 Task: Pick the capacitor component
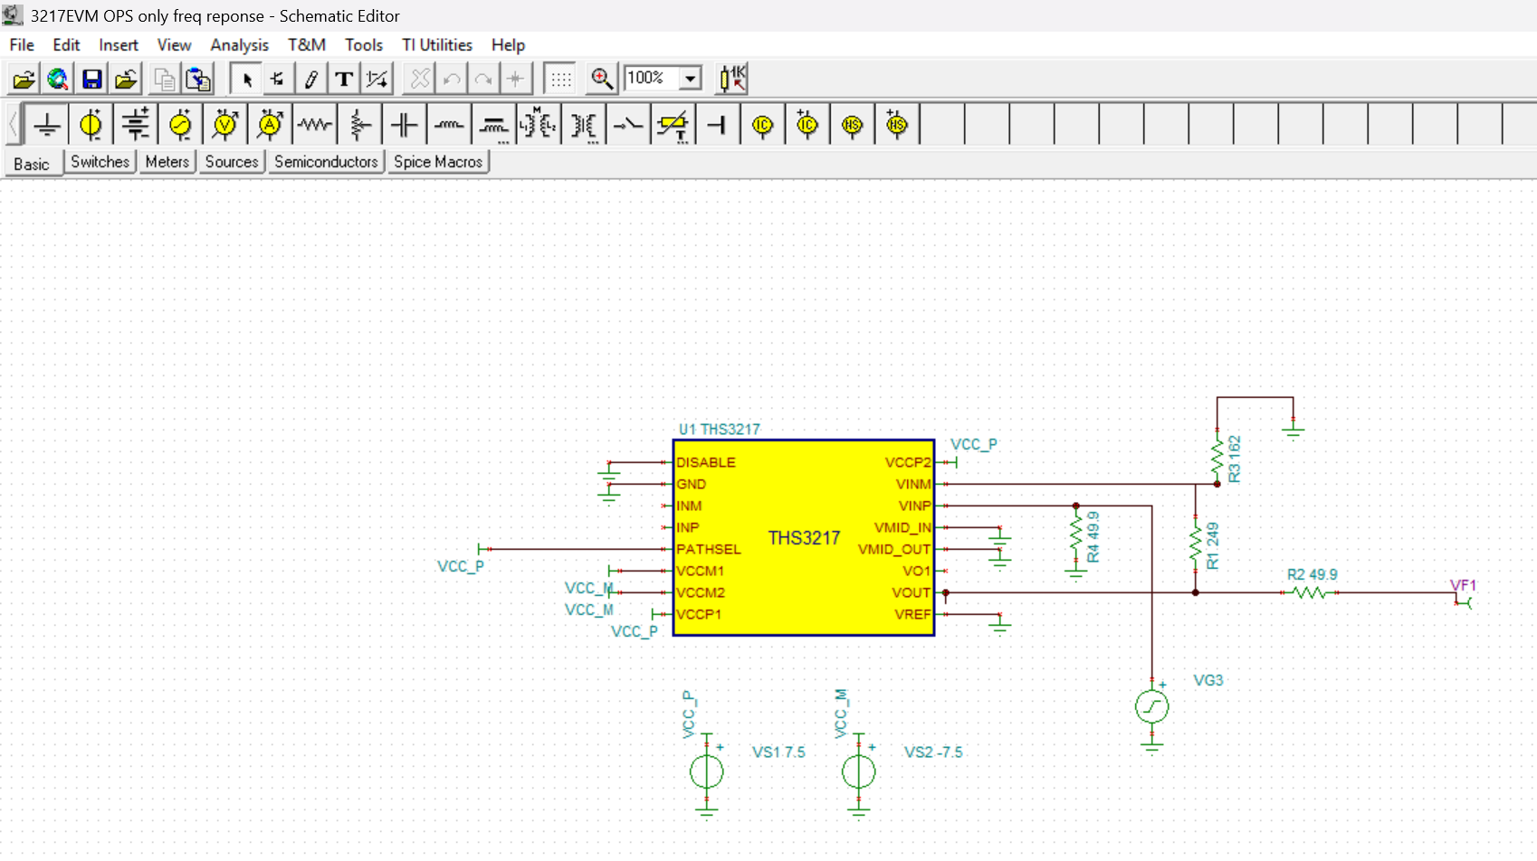[405, 125]
